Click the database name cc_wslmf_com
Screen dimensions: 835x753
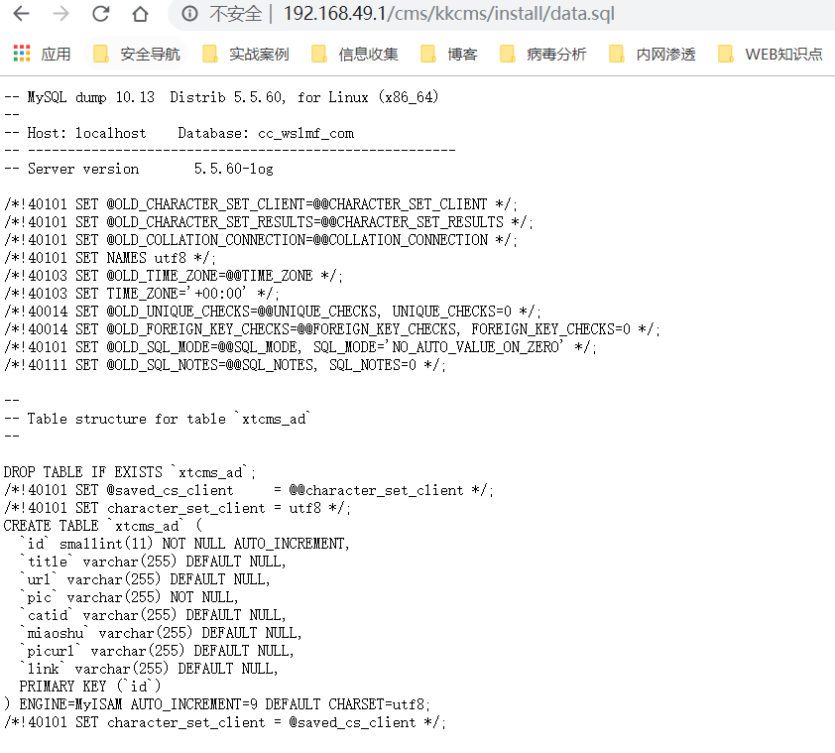click(x=305, y=133)
